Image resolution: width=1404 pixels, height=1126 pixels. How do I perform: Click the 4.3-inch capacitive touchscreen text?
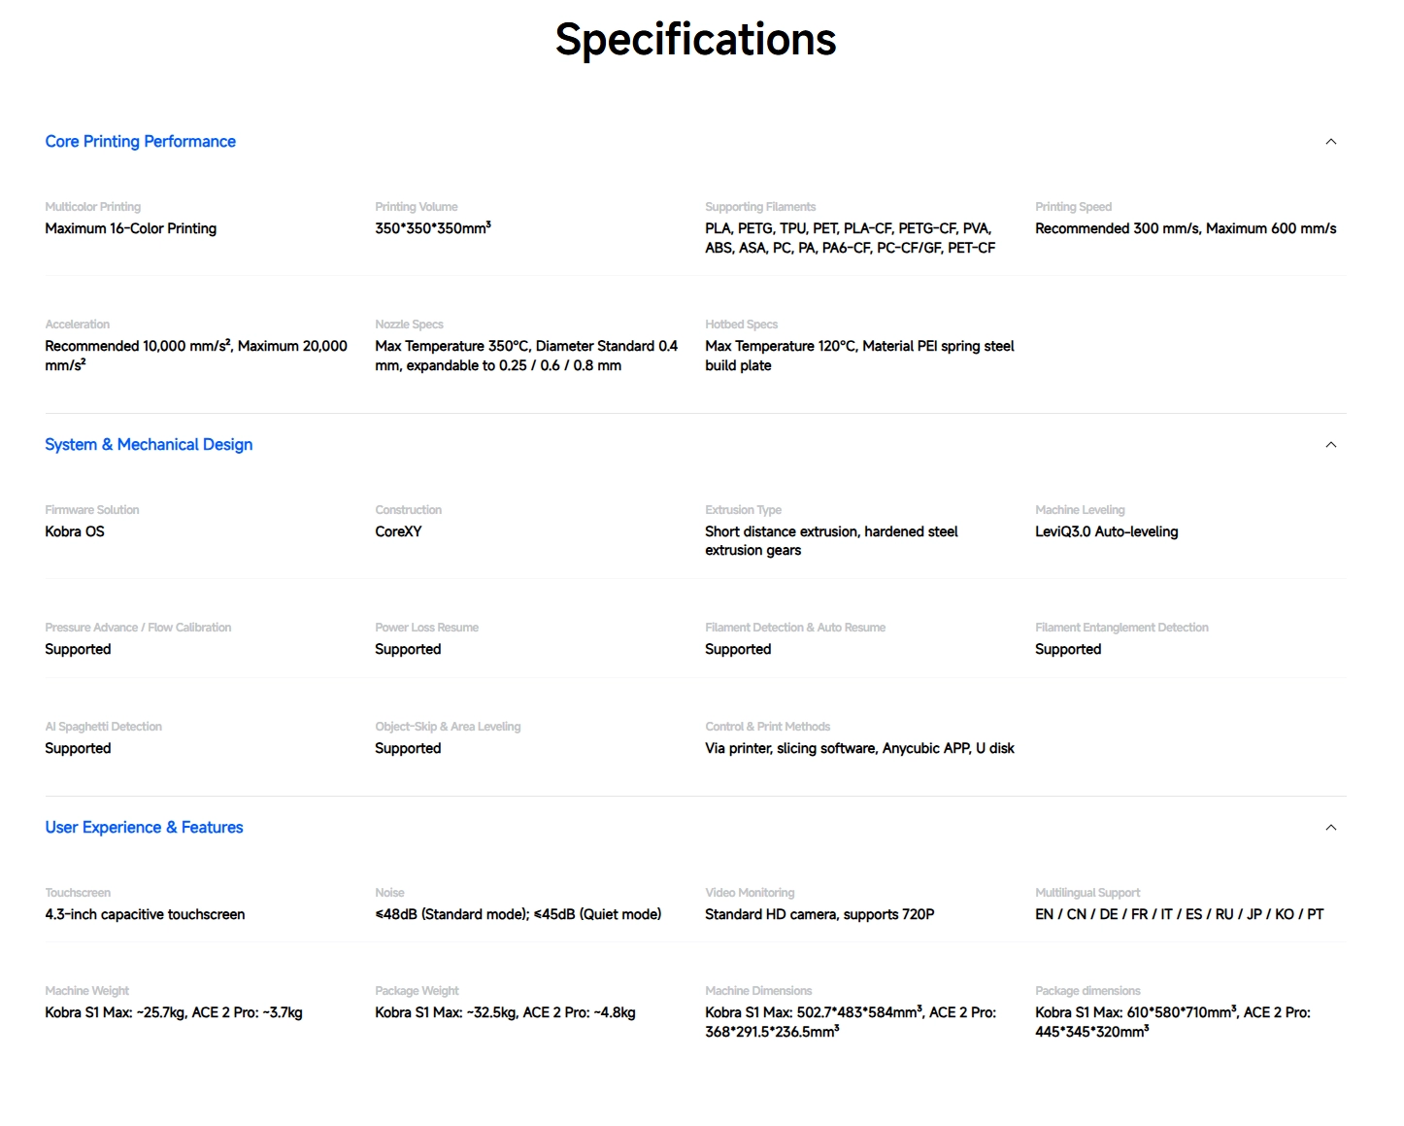145,915
